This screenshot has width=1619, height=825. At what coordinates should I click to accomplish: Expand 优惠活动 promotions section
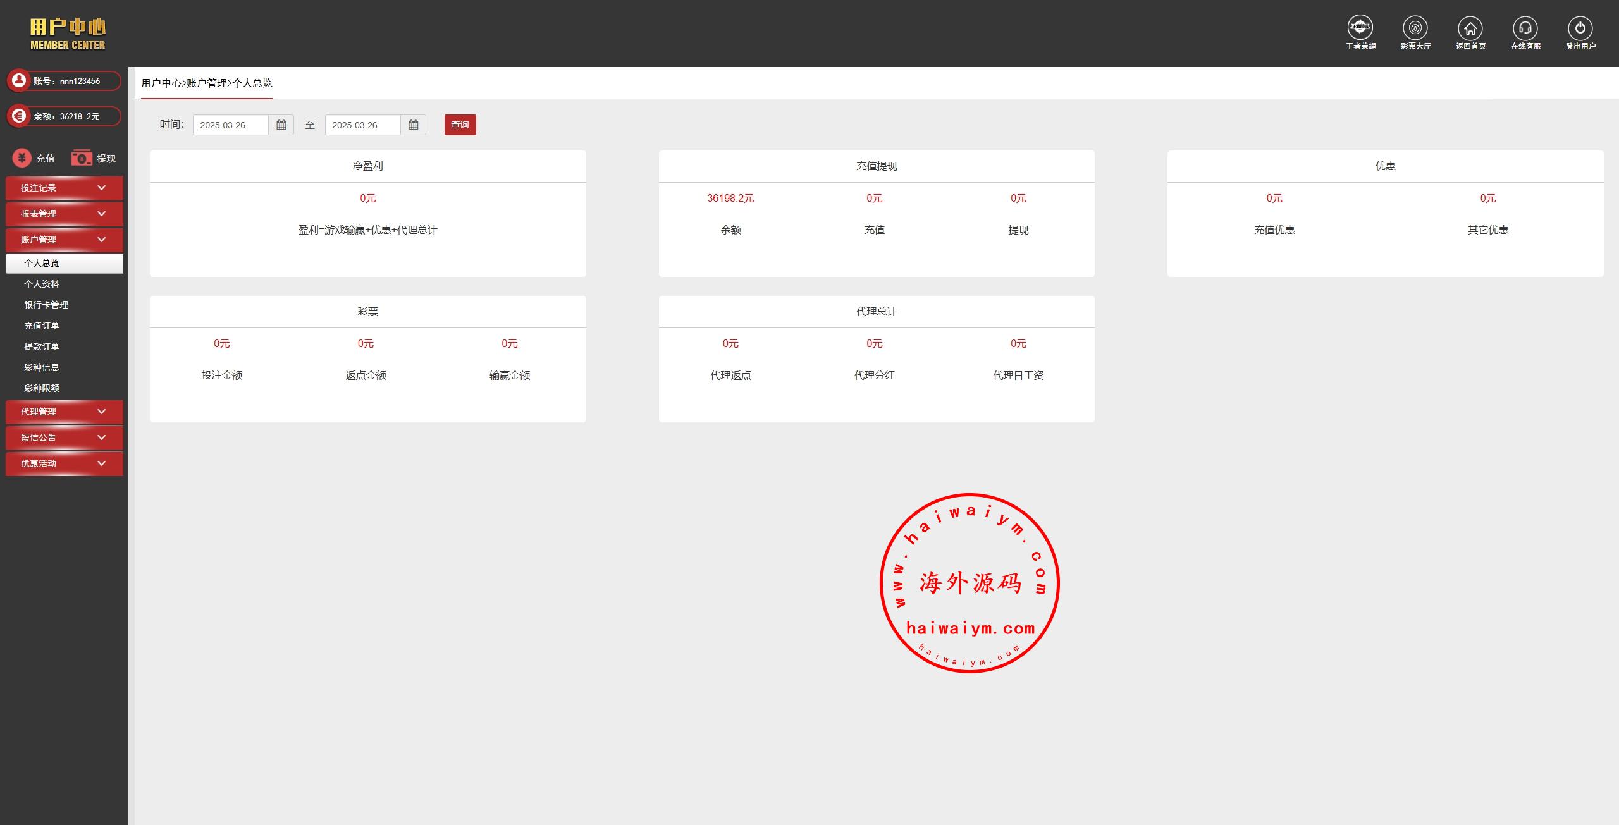click(x=64, y=463)
